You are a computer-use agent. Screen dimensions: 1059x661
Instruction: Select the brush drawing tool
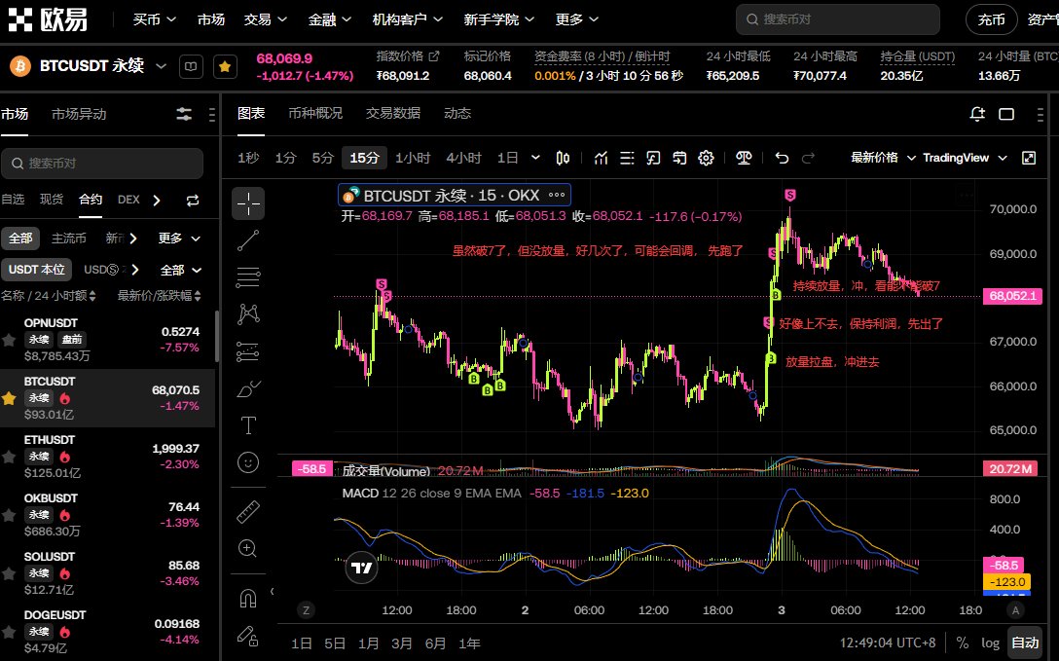248,388
